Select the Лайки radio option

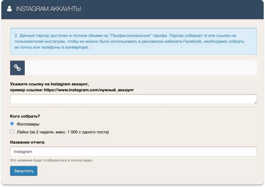[12, 131]
